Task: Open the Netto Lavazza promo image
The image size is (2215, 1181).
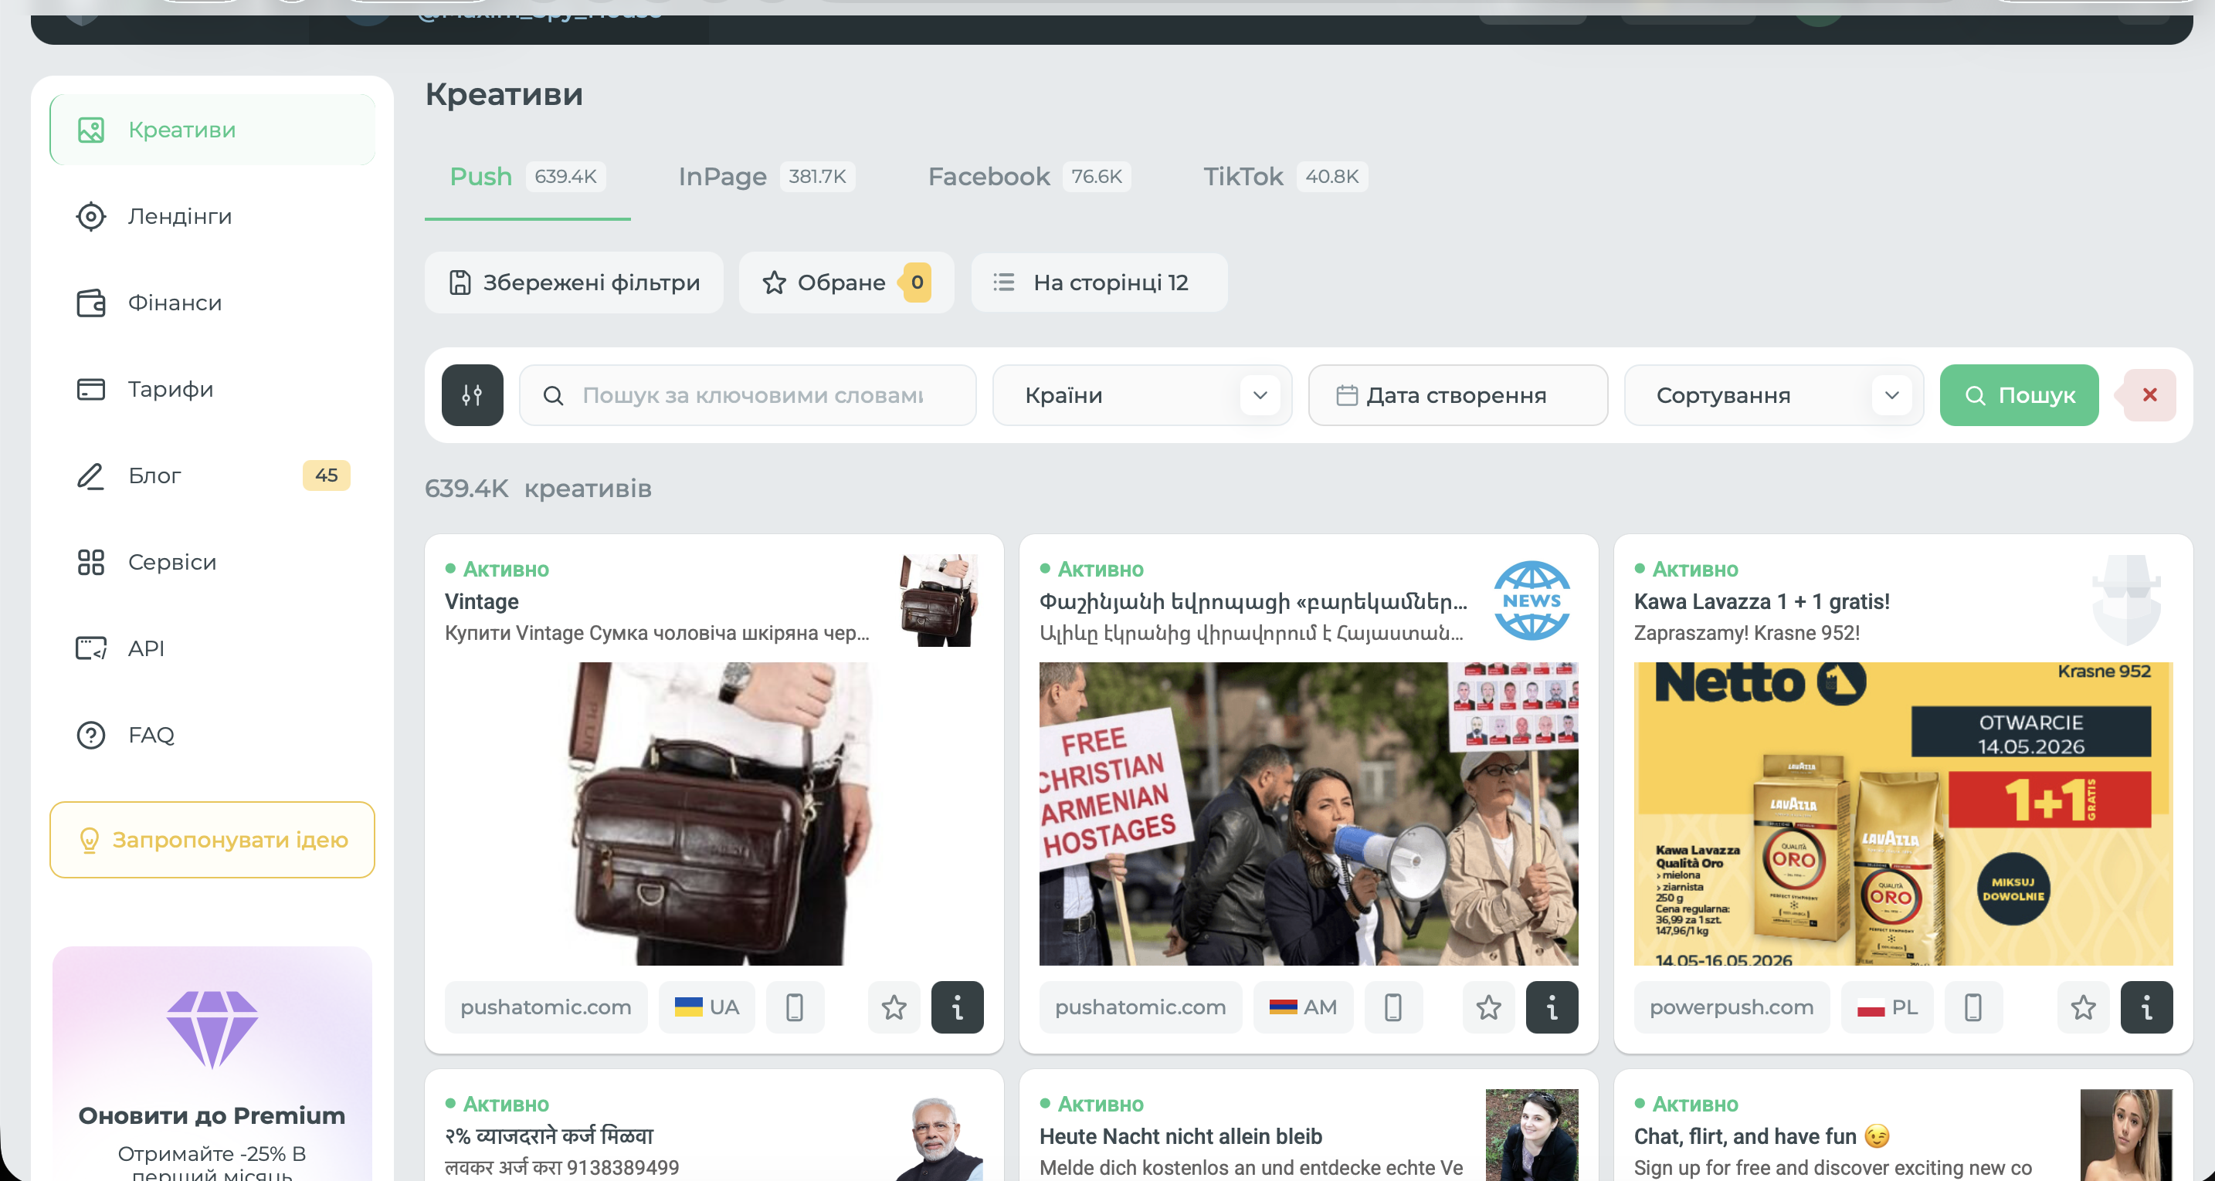Action: [1904, 814]
